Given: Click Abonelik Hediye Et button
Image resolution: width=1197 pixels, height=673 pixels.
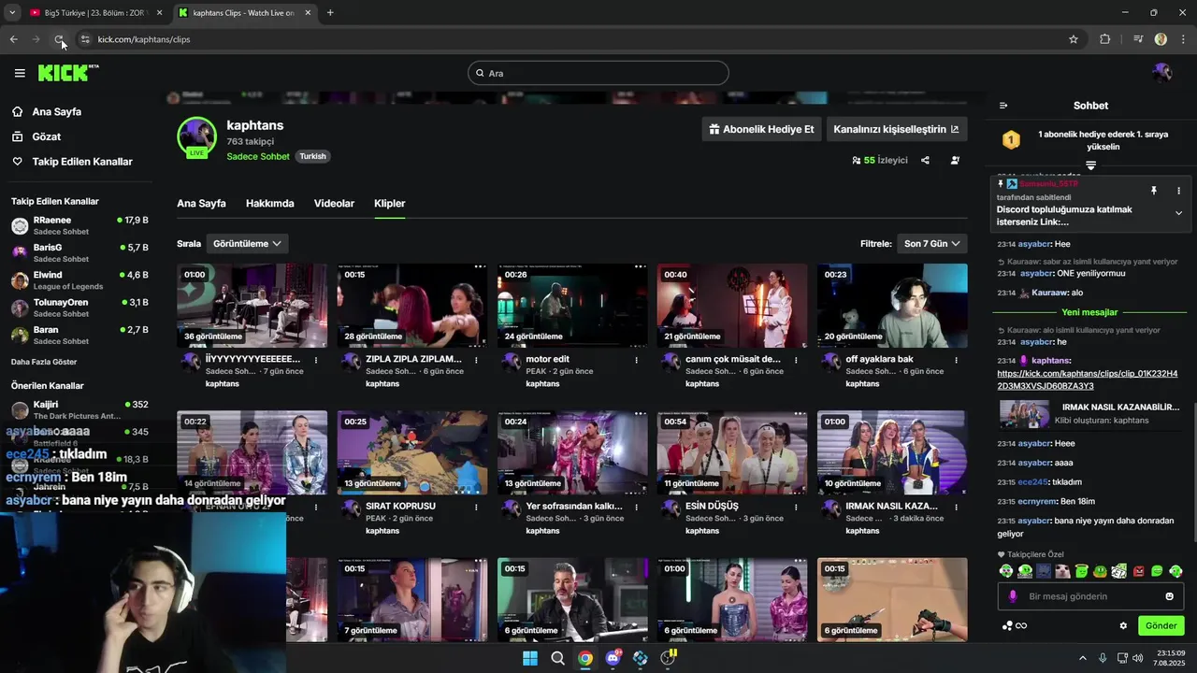Looking at the screenshot, I should [761, 129].
